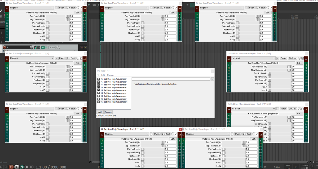Viewport: 318px width, 169px height.
Task: Click the Param button in Waveshaper [4/9]
Action: click(62, 58)
